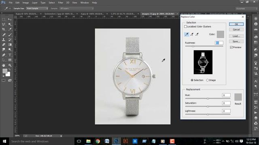Select the Lasso tool

[4, 25]
